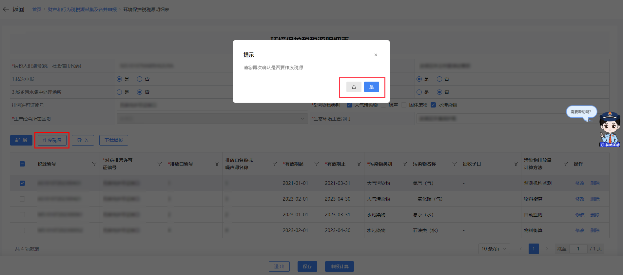This screenshot has width=623, height=275.
Task: Open the 10 条/页 page size dropdown
Action: [x=494, y=249]
